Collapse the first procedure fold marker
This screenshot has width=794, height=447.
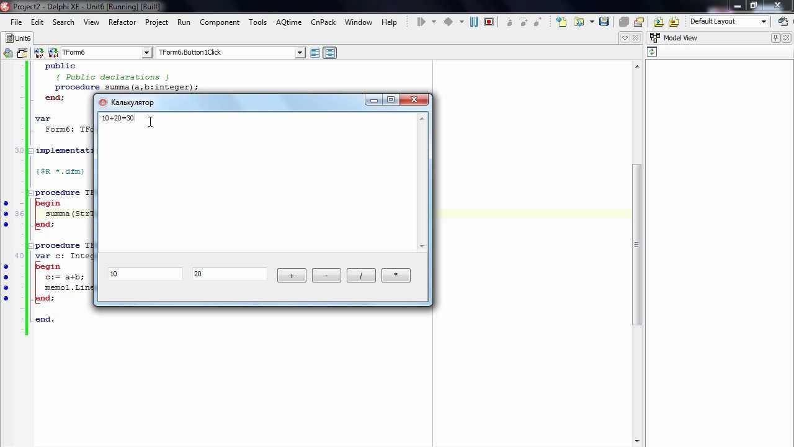(x=31, y=192)
